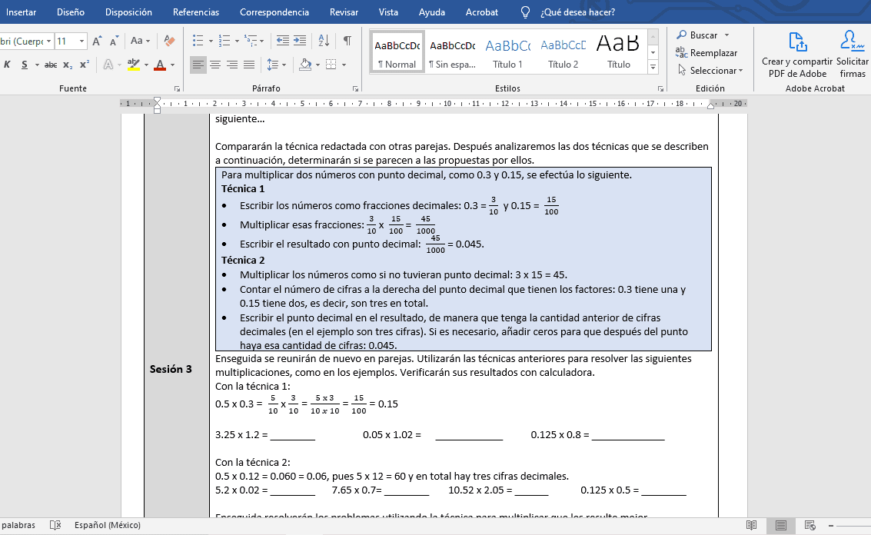
Task: Apply the Título style
Action: (618, 52)
